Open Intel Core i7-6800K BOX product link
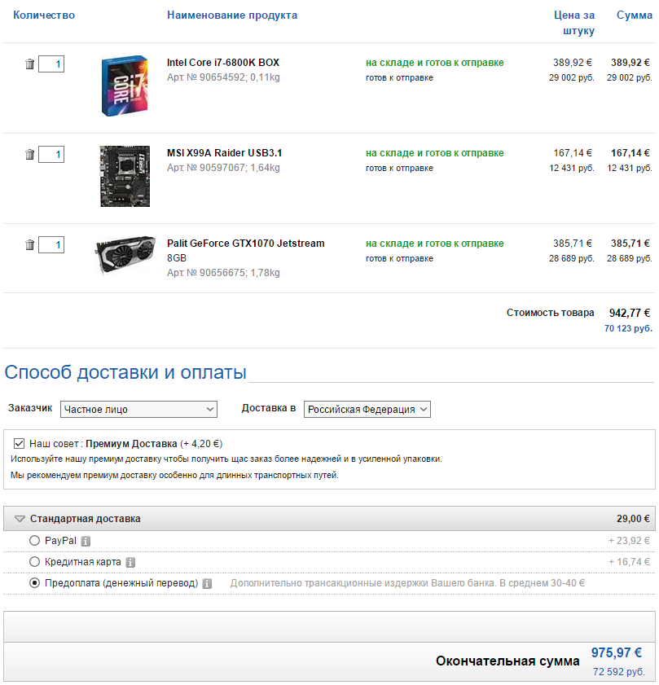This screenshot has height=685, width=659. (x=223, y=63)
